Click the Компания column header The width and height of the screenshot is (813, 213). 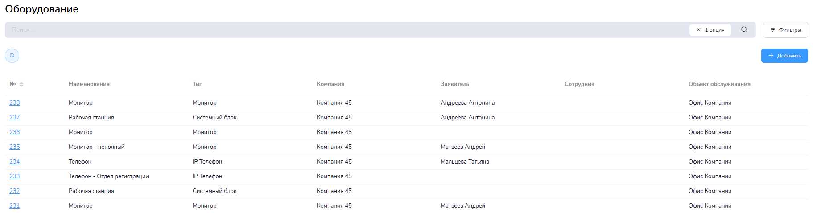330,84
